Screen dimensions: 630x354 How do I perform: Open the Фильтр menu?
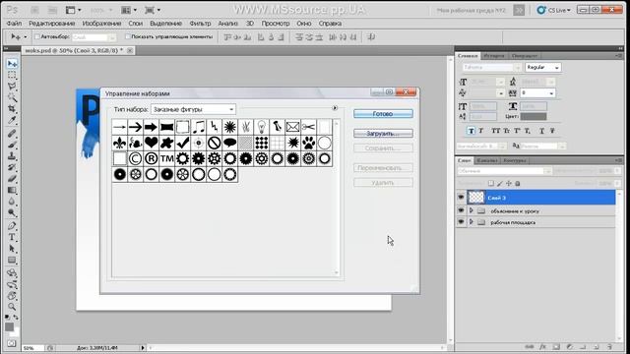200,24
